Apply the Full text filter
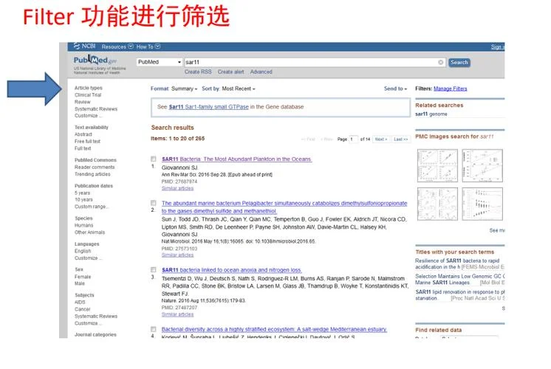Screen dimensions: 551x369 point(83,148)
